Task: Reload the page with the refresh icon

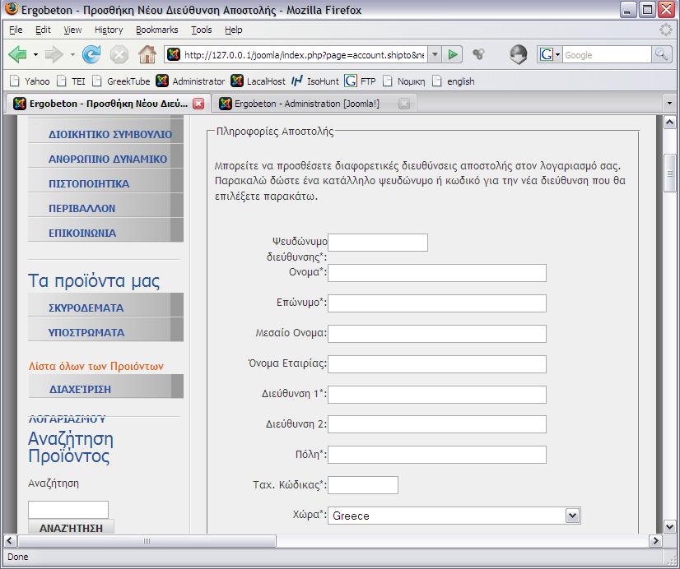Action: (x=91, y=55)
